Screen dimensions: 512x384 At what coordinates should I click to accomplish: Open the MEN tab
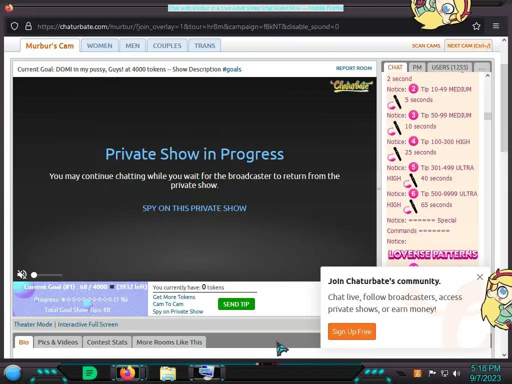click(x=132, y=45)
